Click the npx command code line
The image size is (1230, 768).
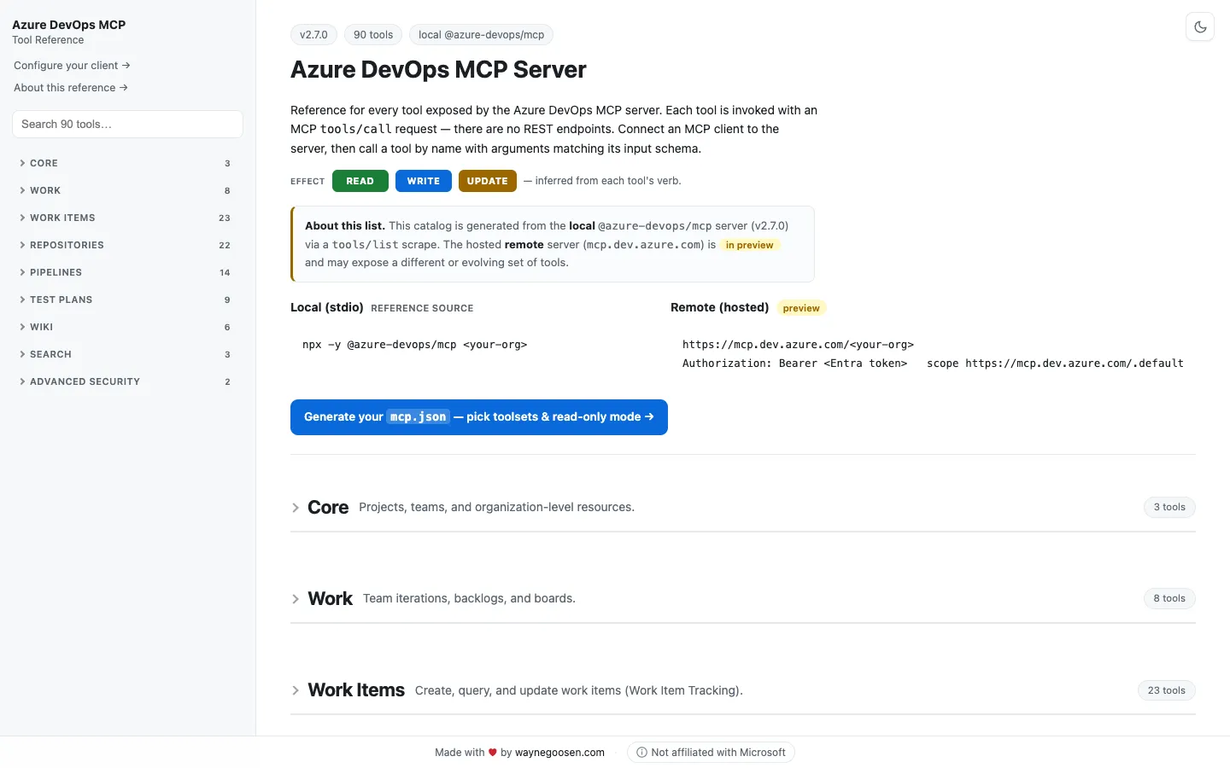(414, 345)
